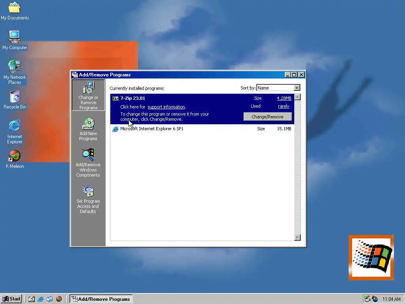This screenshot has height=304, width=405.
Task: Click the 7-Zip 23.01 title text
Action: pos(133,98)
